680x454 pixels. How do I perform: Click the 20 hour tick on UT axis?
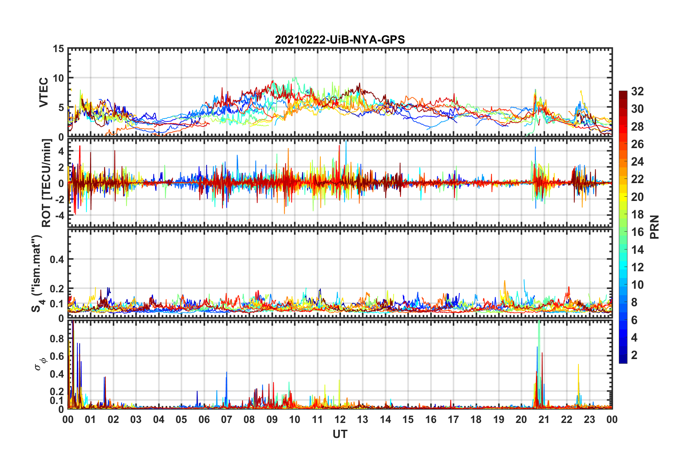click(x=521, y=419)
